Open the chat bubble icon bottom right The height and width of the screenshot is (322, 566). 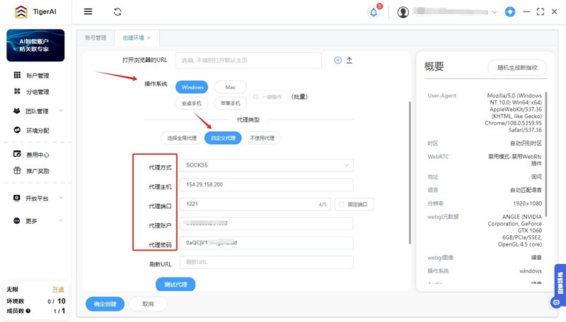(x=556, y=302)
